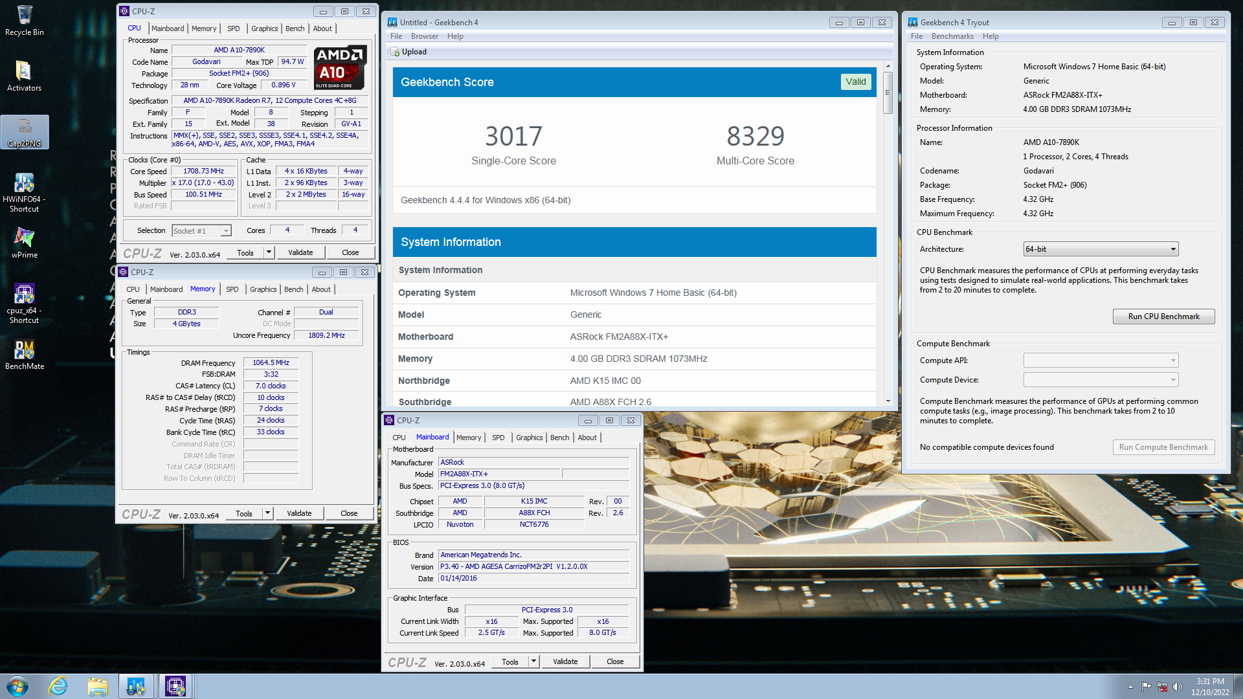Viewport: 1243px width, 699px height.
Task: Click Close in the CPU-Z Memory window
Action: 349,513
